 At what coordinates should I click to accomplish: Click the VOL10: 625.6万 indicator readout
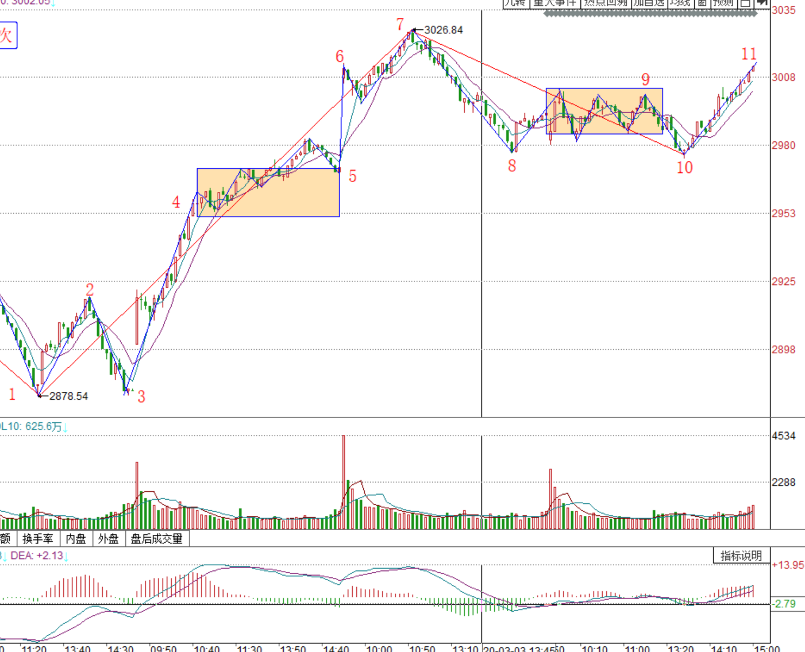pos(31,427)
